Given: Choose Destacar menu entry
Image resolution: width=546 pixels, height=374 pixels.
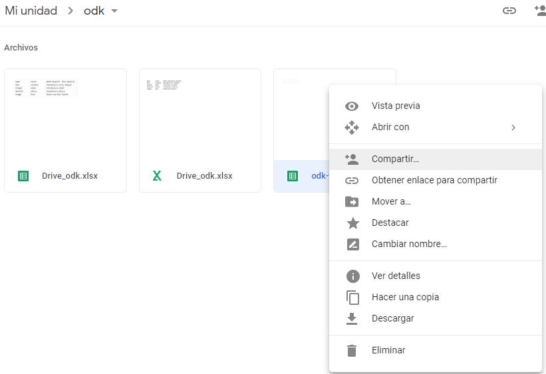Looking at the screenshot, I should point(435,223).
